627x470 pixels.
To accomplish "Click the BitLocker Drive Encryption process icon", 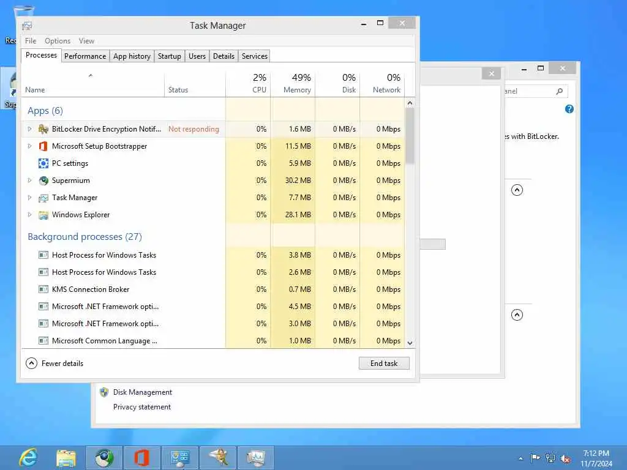I will point(43,129).
